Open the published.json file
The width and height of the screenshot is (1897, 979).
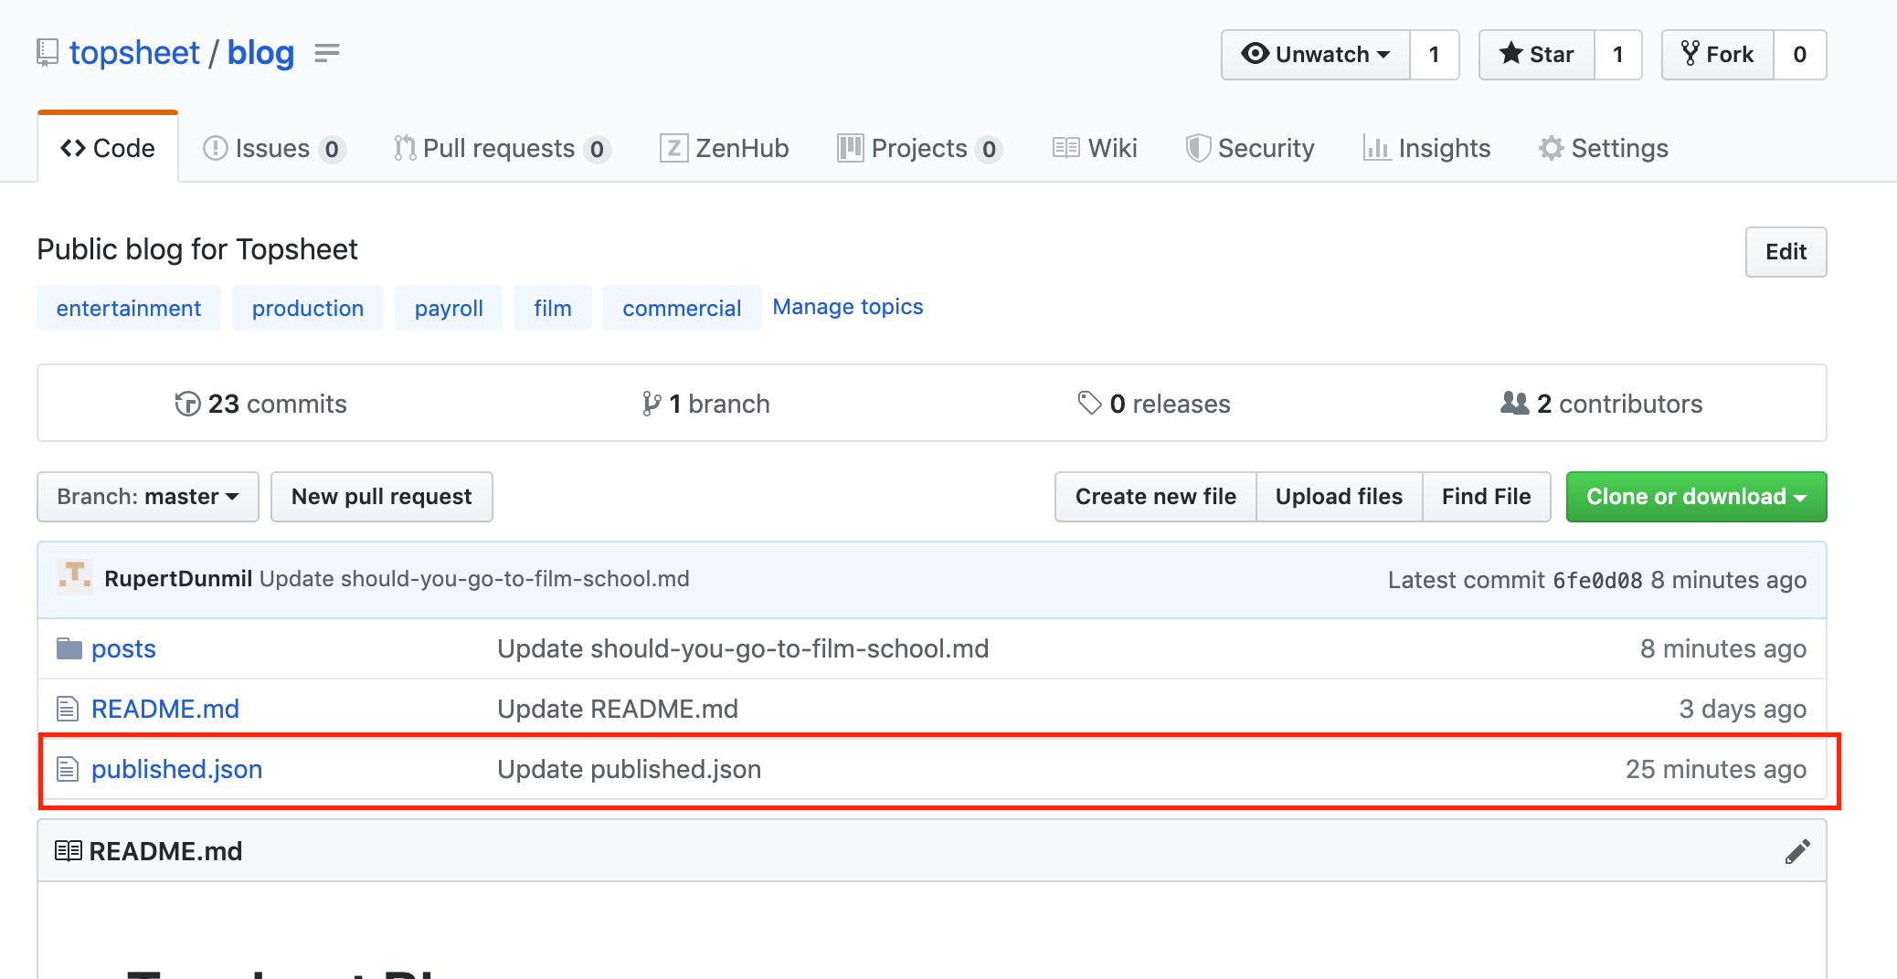click(x=177, y=769)
